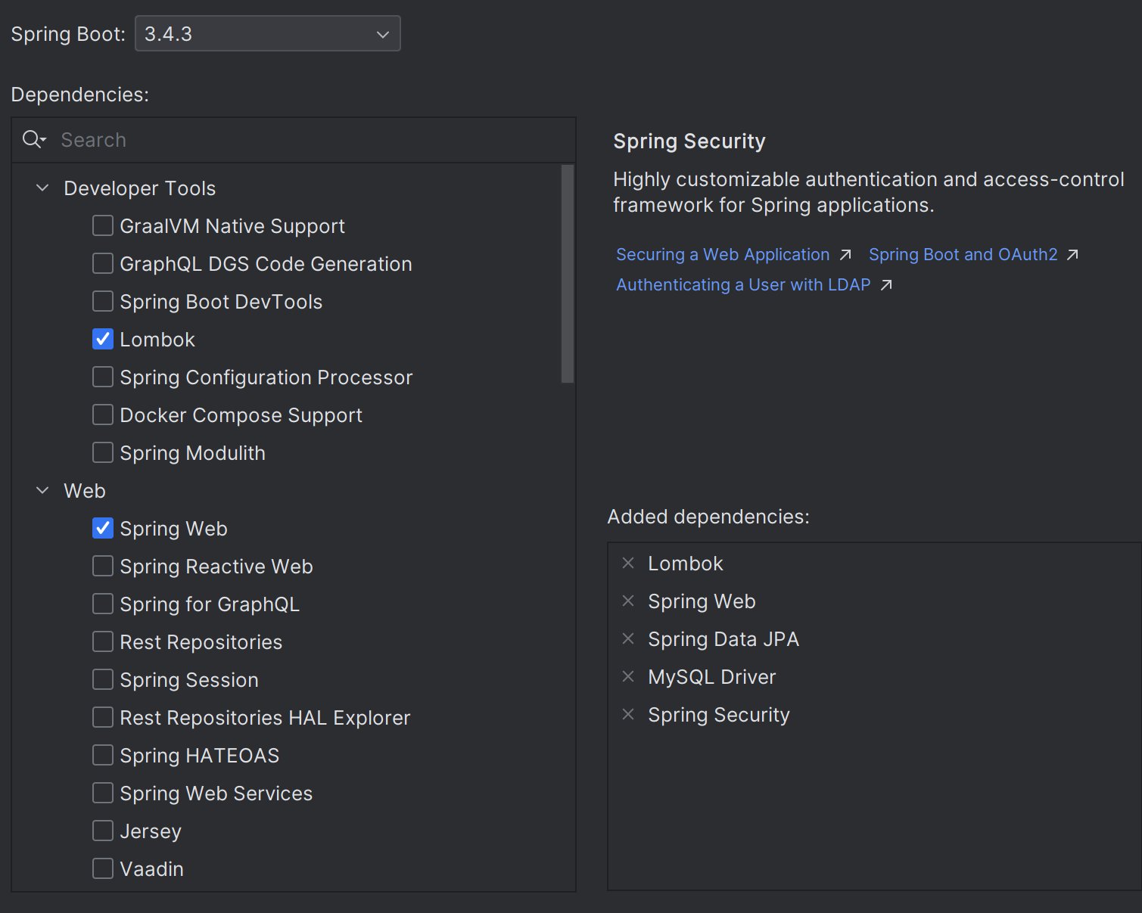Enable GraalVM Native Support checkbox
This screenshot has width=1142, height=913.
pos(103,225)
